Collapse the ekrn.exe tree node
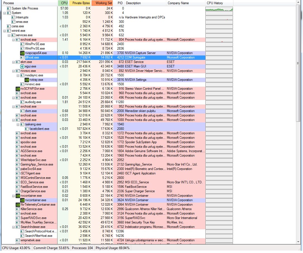Viewport: 303px width, 253px height. click(13, 62)
